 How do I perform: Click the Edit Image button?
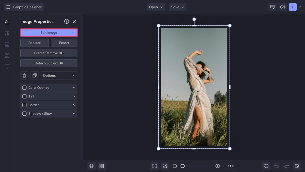[x=49, y=33]
